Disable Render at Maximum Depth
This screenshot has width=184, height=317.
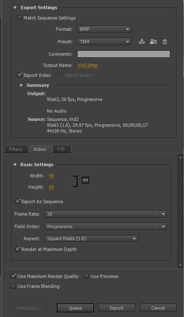17,249
